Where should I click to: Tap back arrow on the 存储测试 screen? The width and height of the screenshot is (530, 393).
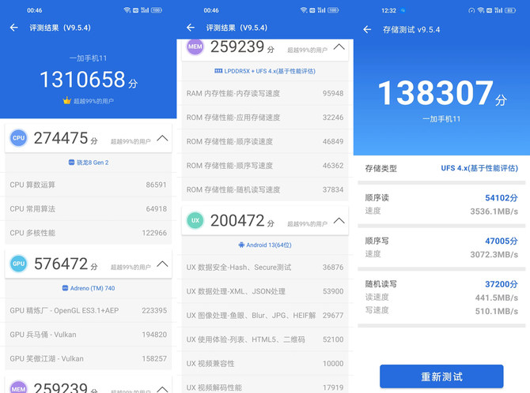coord(367,30)
